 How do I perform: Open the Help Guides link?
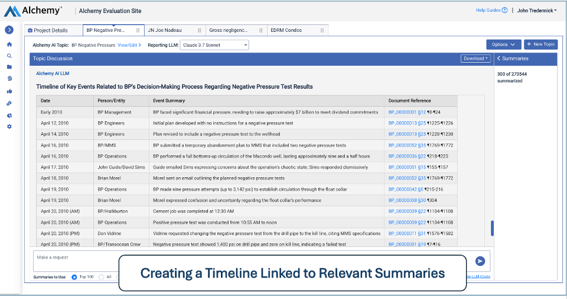click(x=488, y=10)
